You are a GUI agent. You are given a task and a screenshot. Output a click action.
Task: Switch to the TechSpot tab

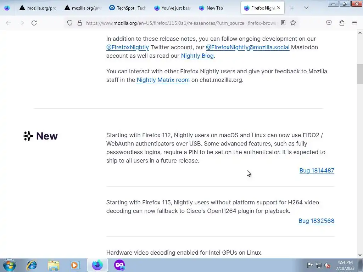[128, 8]
